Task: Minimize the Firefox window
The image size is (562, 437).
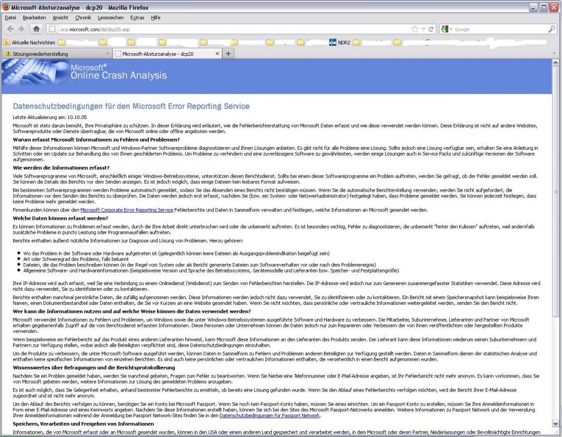Action: [534, 7]
